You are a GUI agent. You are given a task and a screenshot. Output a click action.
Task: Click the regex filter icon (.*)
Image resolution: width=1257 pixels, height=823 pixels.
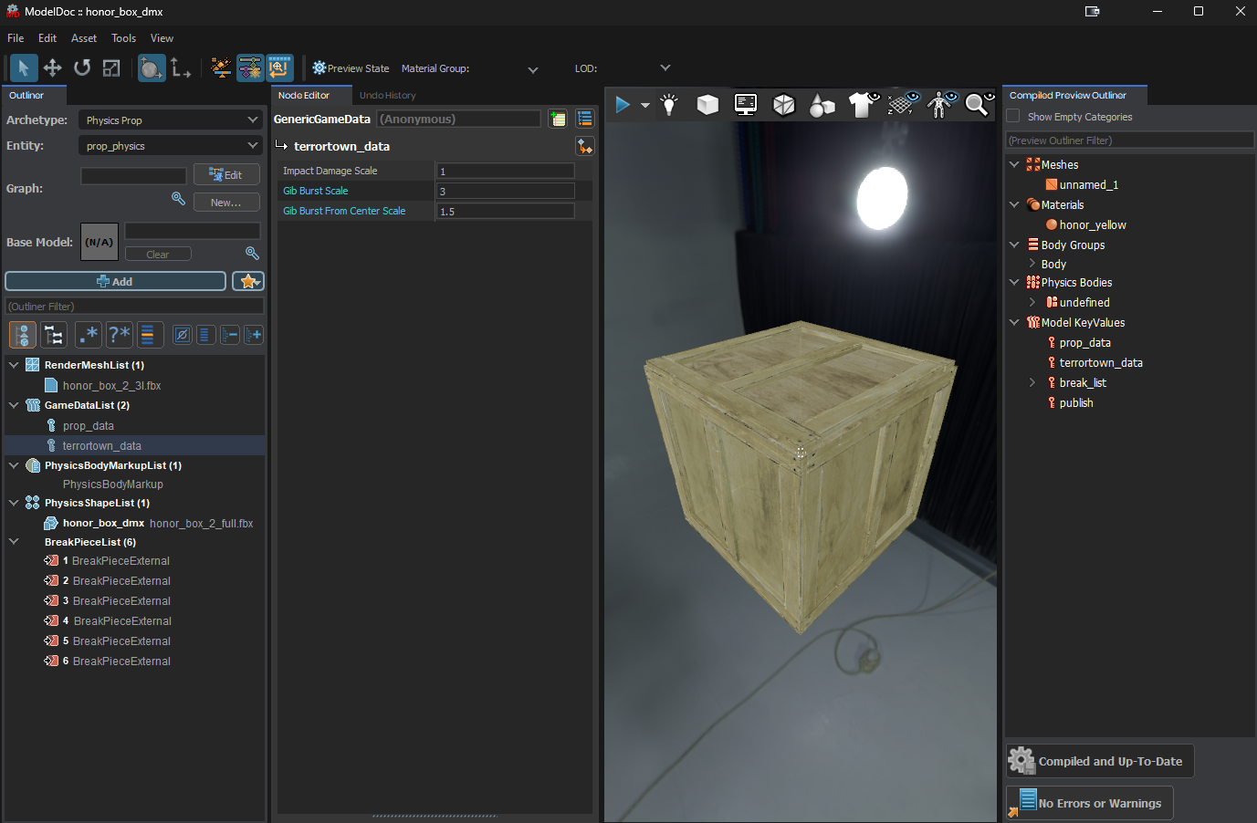coord(89,336)
